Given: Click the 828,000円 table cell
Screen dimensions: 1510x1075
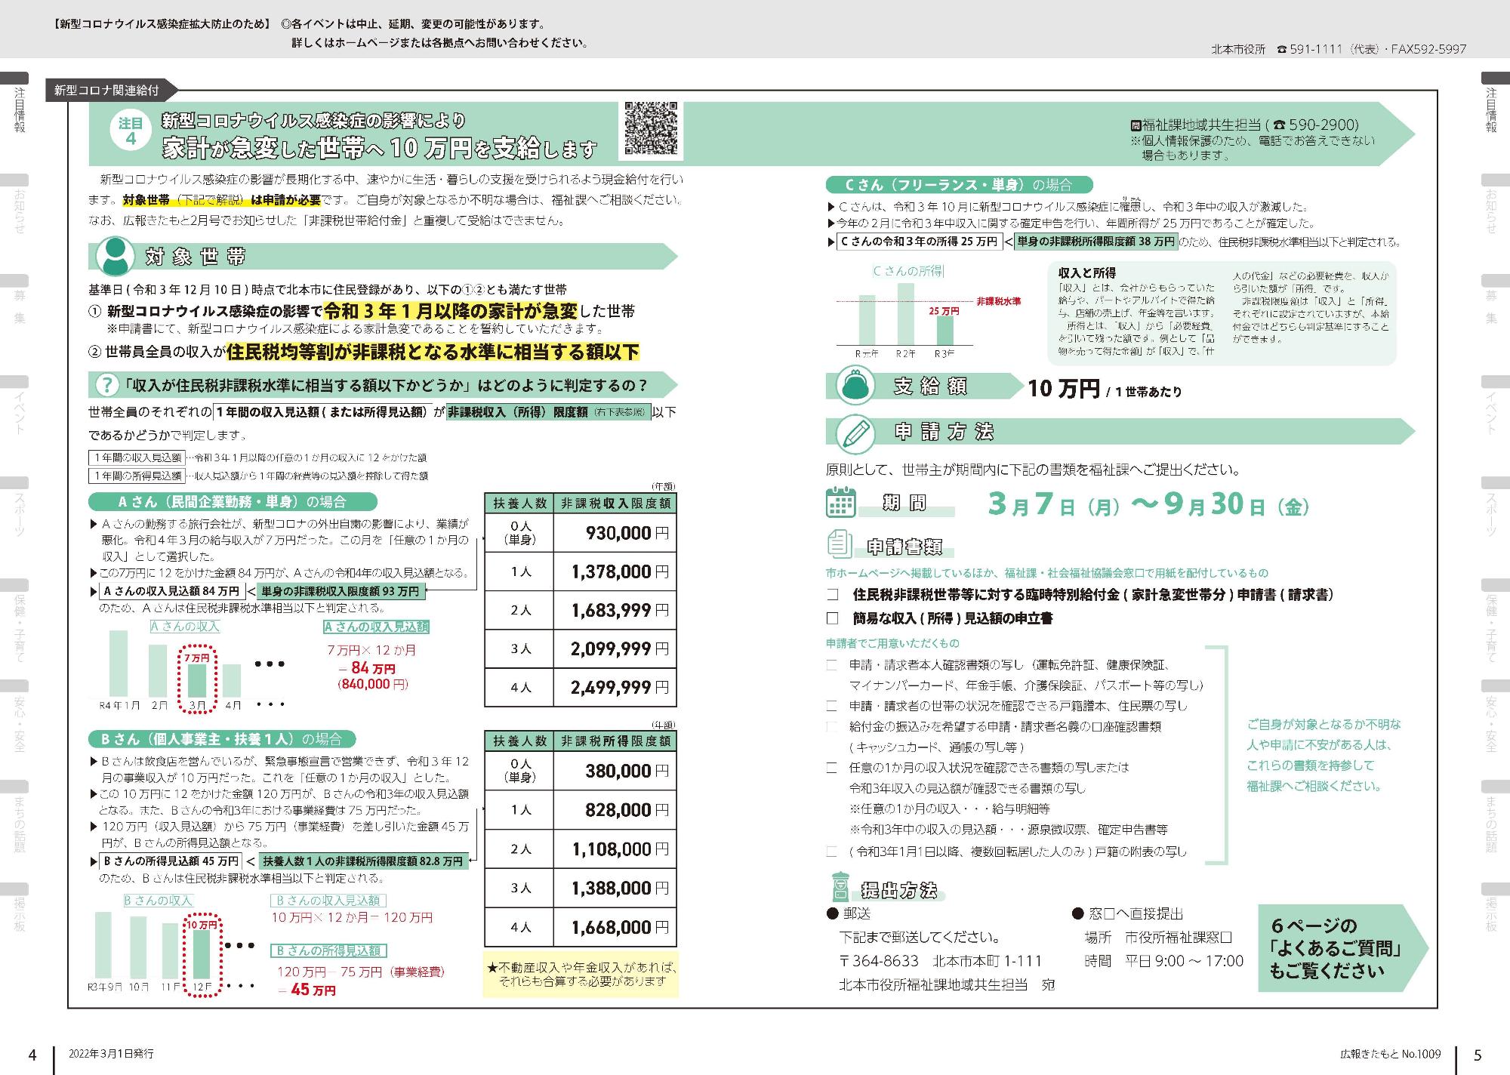Looking at the screenshot, I should (x=615, y=810).
